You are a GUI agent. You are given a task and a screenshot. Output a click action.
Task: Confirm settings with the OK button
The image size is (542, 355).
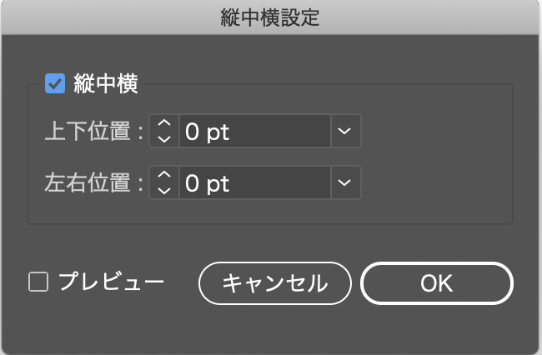click(x=437, y=283)
